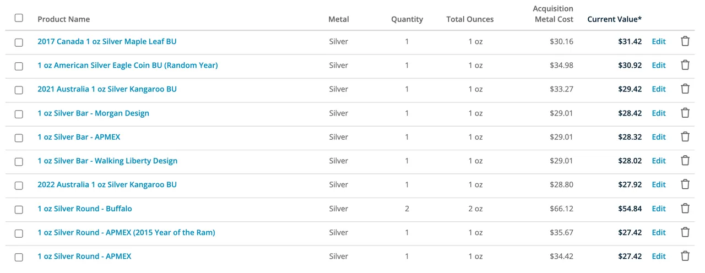Open 1 oz Silver Bar - Morgan Design link

click(x=93, y=113)
